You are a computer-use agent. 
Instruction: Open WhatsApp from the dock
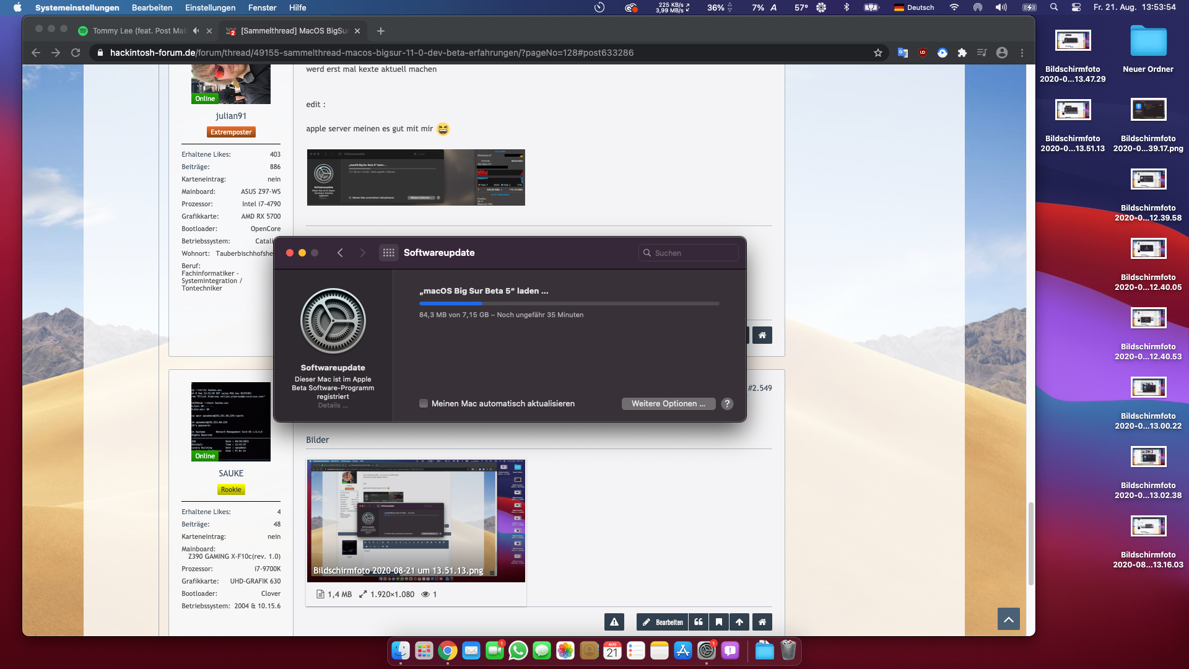pos(518,651)
